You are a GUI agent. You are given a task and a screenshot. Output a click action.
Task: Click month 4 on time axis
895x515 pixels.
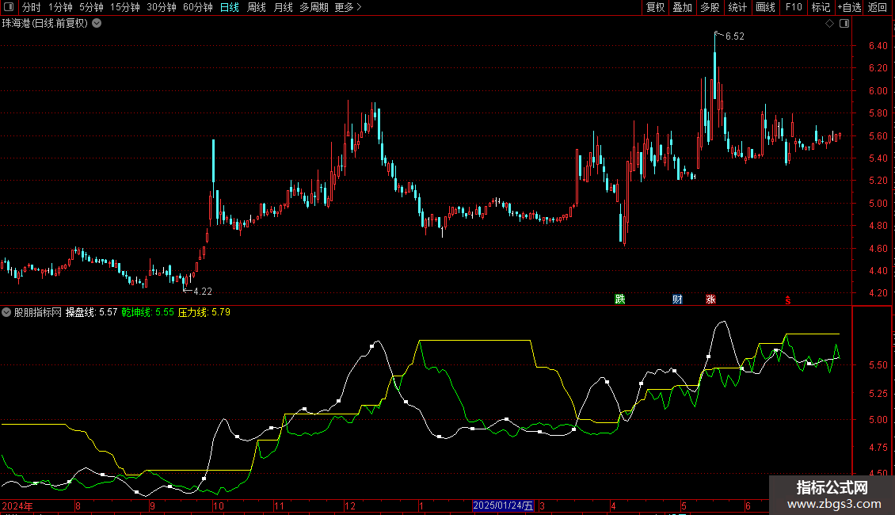[613, 505]
